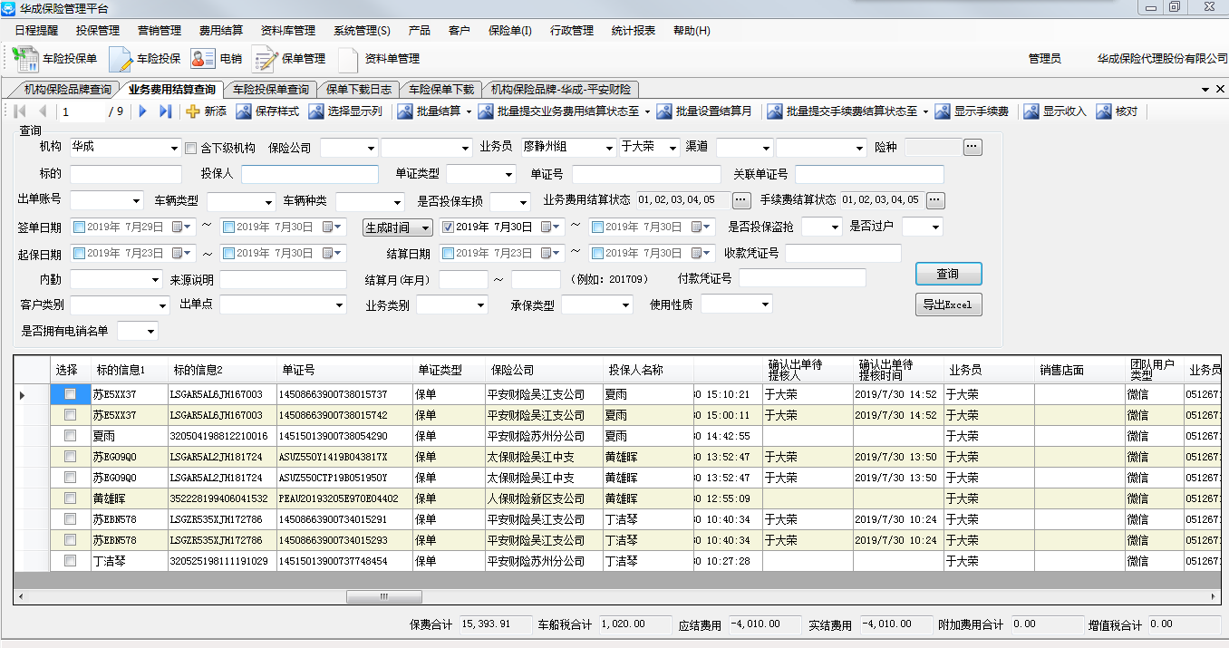Screen dimensions: 1229x648
Task: Tick the checkbox in the first table row
Action: click(70, 394)
